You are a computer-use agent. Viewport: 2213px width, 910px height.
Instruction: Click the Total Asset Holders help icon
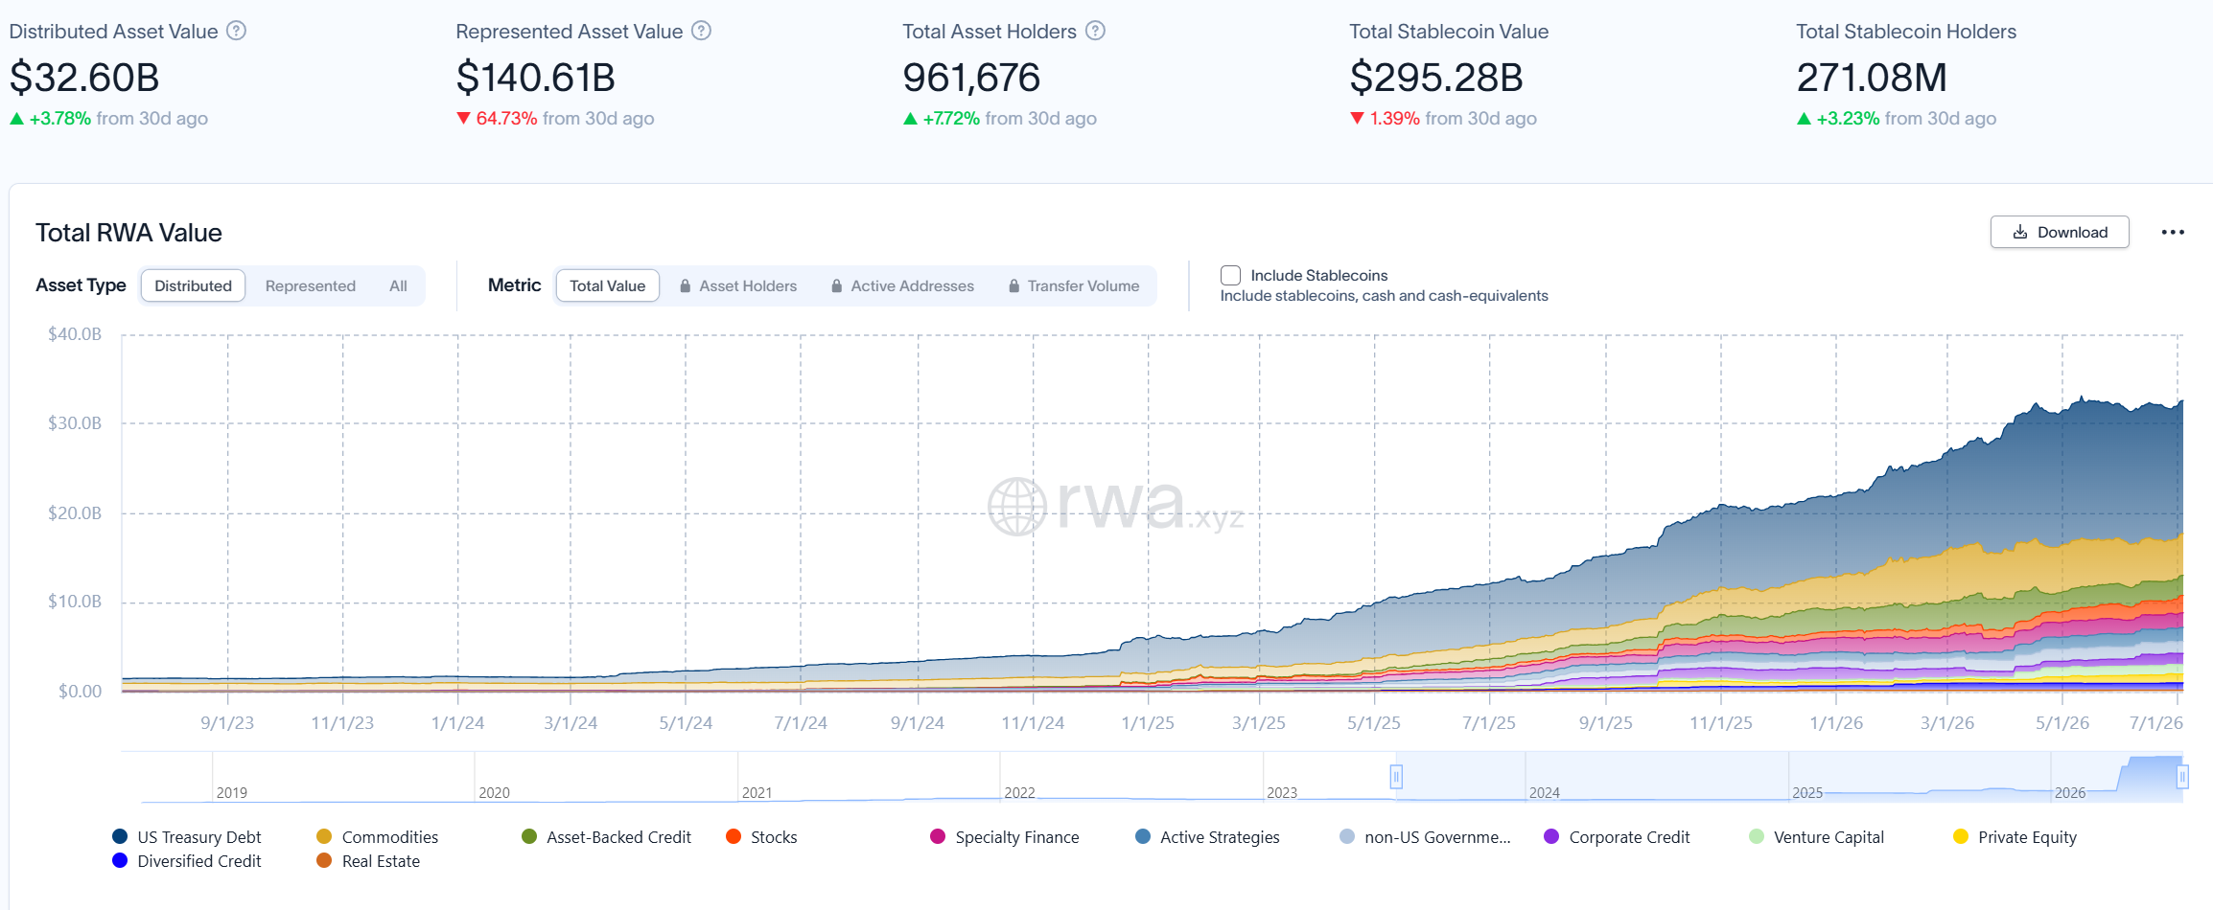pos(1095,31)
